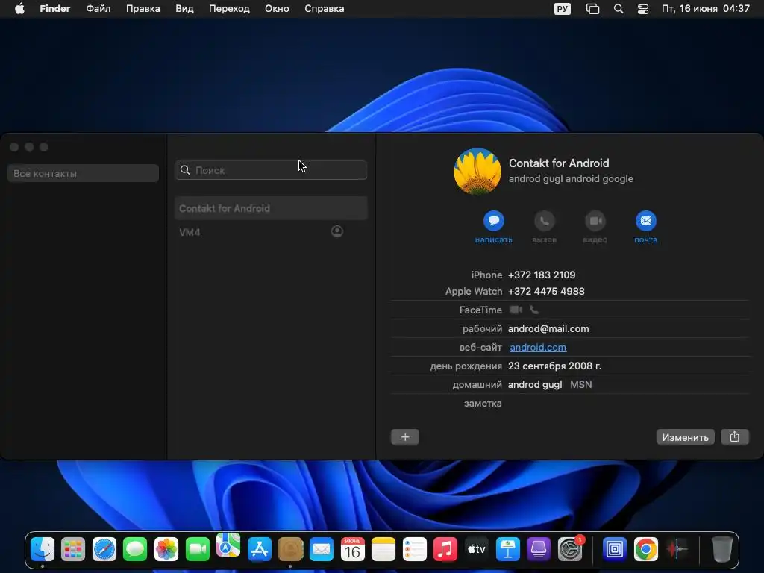Click the sunflower contact photo
This screenshot has height=573, width=764.
pyautogui.click(x=477, y=172)
